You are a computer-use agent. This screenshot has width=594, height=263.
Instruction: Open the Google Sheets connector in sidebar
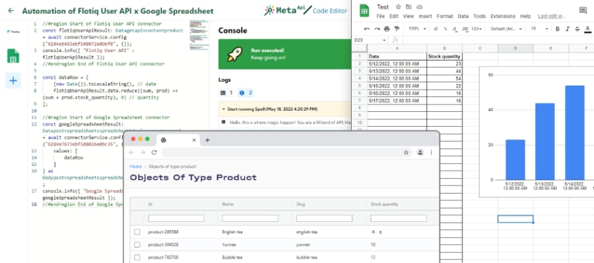[13, 56]
